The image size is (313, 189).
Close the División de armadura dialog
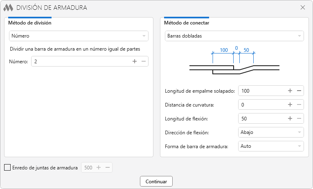point(303,7)
